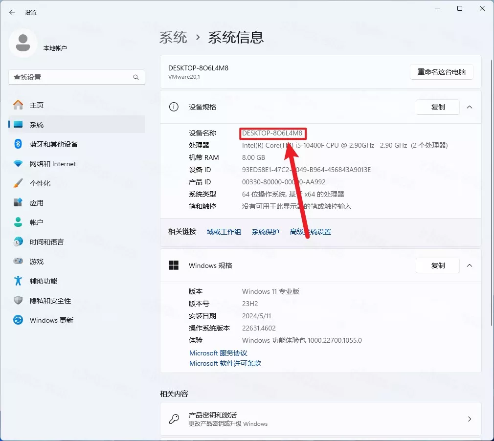Collapse the Windows 规格 section chevron
Screen dimensions: 494x441
coord(469,265)
